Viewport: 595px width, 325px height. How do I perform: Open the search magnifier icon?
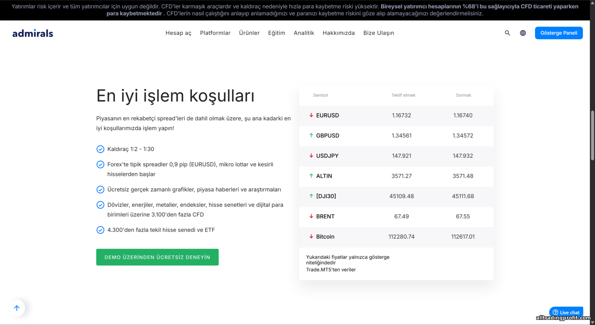(507, 33)
